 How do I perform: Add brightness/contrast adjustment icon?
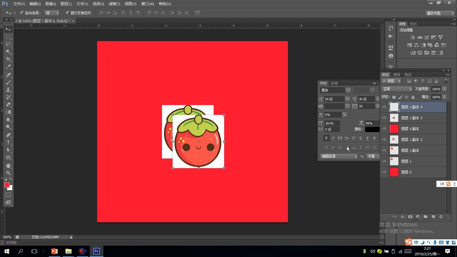tap(413, 37)
